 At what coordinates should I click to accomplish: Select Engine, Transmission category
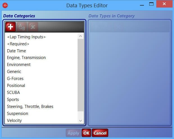click(x=41, y=58)
